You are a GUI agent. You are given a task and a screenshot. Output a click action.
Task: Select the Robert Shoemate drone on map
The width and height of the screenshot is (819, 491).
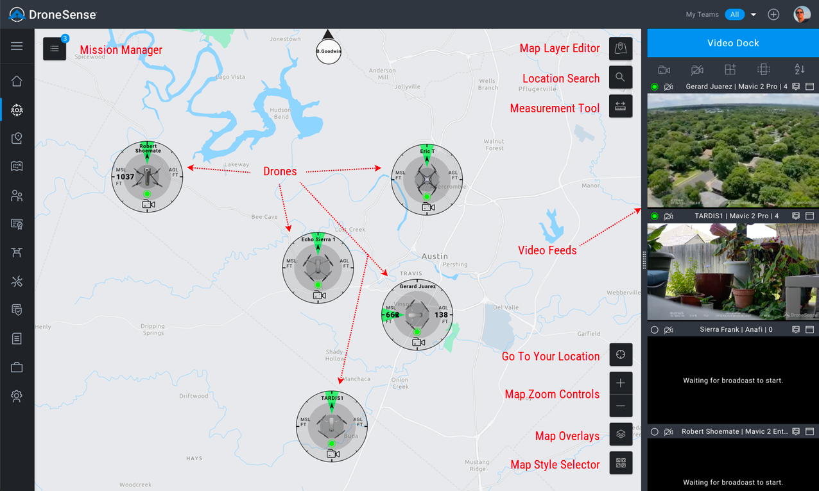click(147, 177)
